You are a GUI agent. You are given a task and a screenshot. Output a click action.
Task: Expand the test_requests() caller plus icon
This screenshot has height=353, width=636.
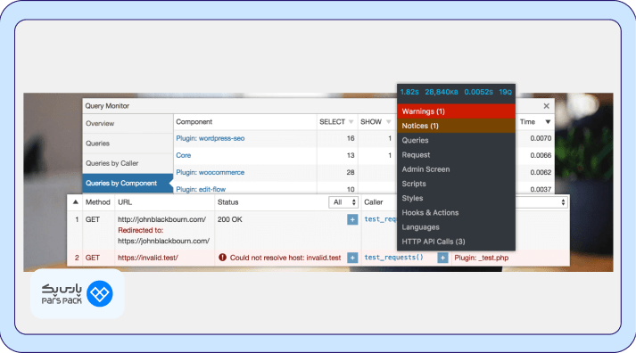click(x=442, y=258)
